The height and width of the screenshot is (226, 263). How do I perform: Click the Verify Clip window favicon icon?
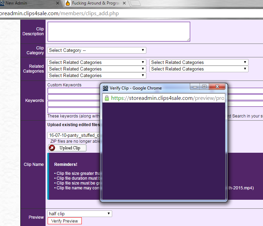pyautogui.click(x=105, y=88)
